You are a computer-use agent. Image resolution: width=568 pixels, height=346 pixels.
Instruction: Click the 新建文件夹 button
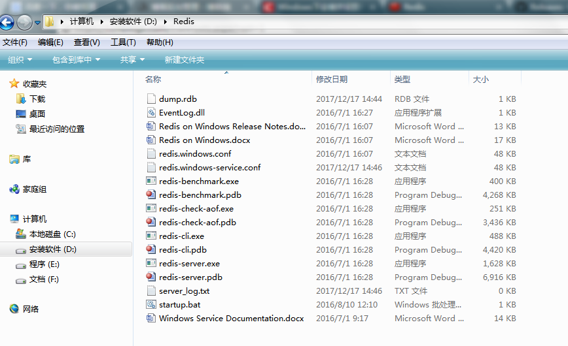pos(185,59)
